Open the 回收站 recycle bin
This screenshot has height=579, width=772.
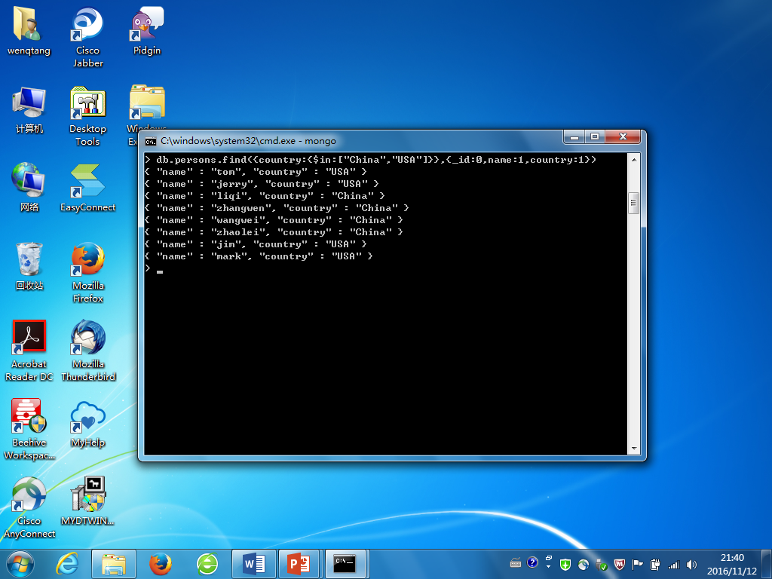(29, 266)
